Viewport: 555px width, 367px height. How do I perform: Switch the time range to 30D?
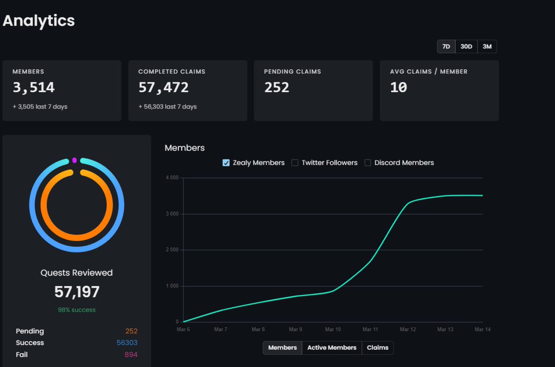pyautogui.click(x=466, y=46)
